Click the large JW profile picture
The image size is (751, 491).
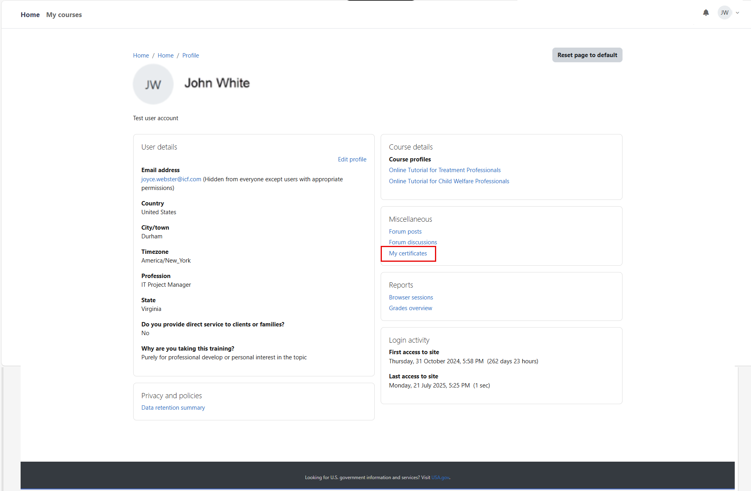click(153, 84)
